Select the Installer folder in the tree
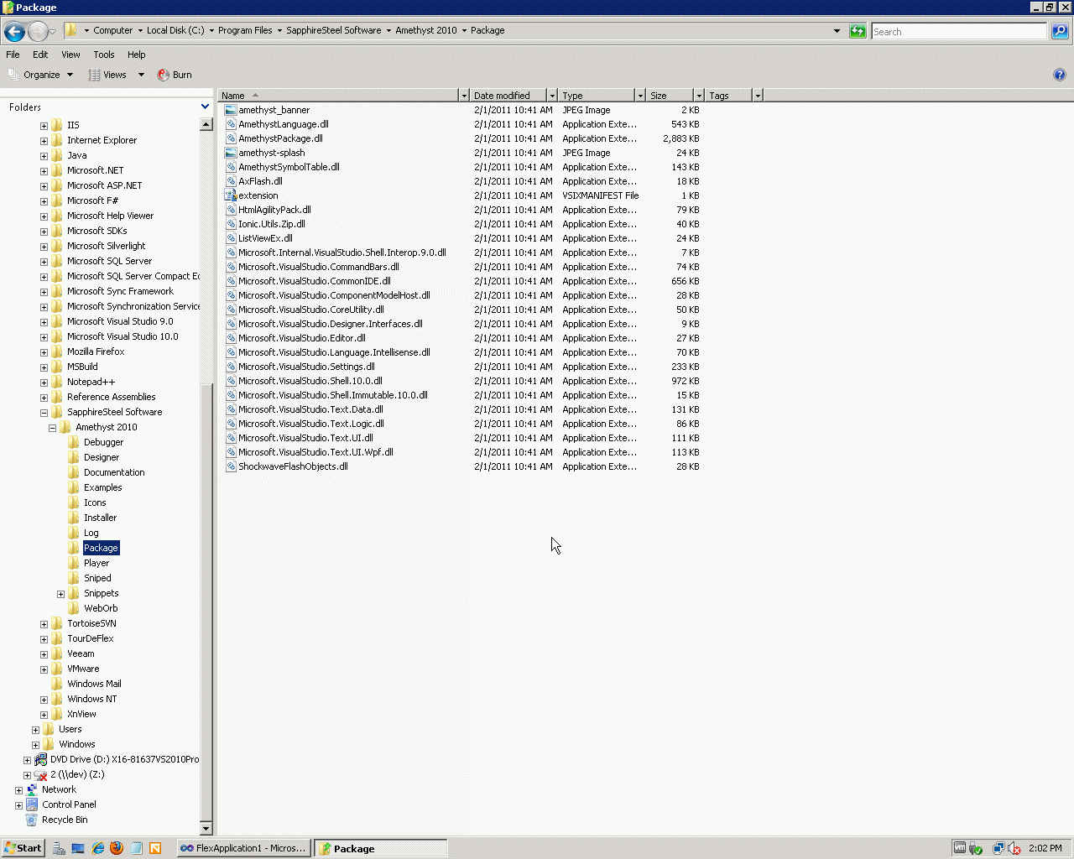Viewport: 1074px width, 859px height. tap(100, 518)
